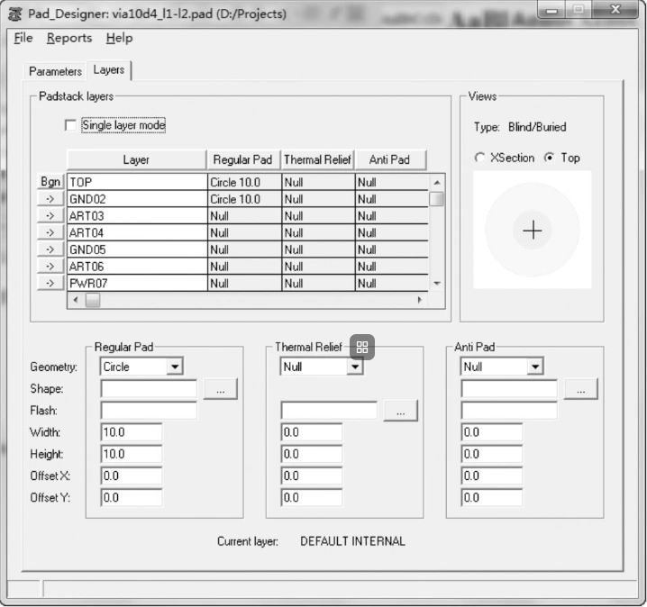The width and height of the screenshot is (647, 607).
Task: Select the PWR07 layer cell
Action: coord(137,284)
